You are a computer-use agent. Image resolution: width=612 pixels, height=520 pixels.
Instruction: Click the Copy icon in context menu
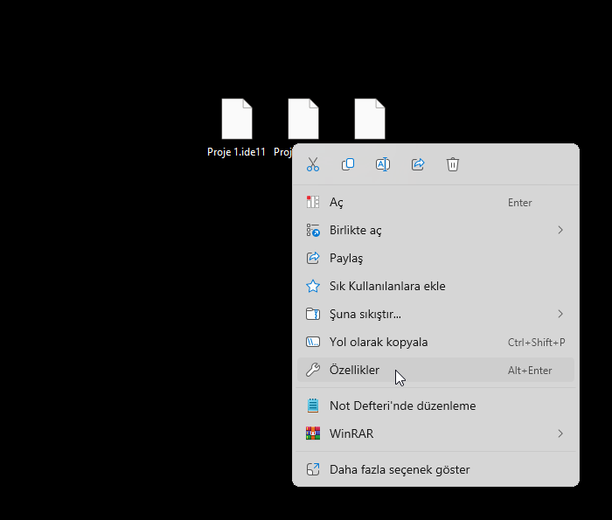348,164
